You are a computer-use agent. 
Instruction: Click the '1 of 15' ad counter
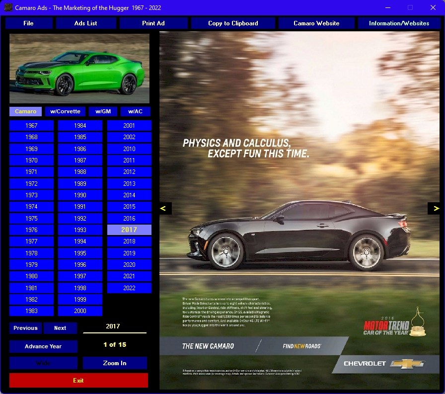pos(115,345)
